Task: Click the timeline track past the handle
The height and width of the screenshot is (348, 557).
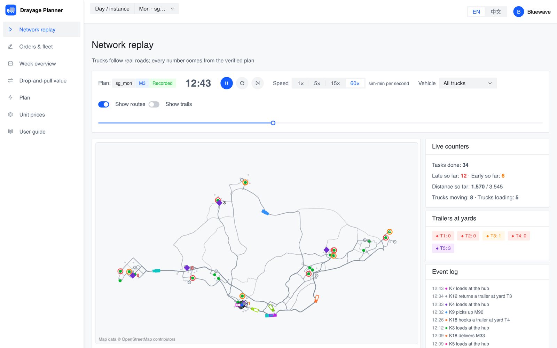Action: point(409,123)
